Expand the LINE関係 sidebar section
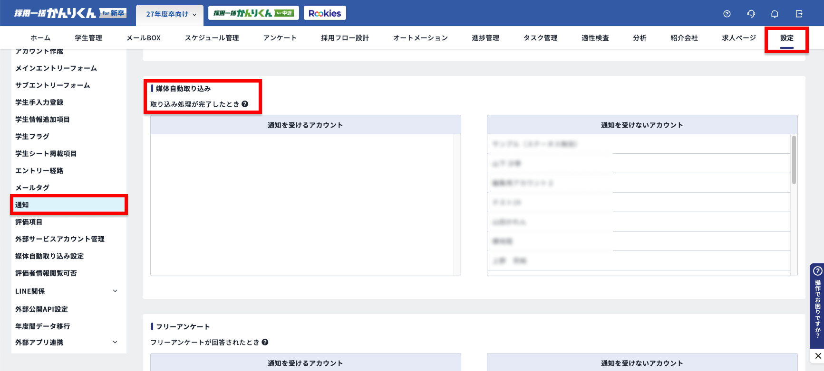The image size is (824, 371). click(115, 291)
